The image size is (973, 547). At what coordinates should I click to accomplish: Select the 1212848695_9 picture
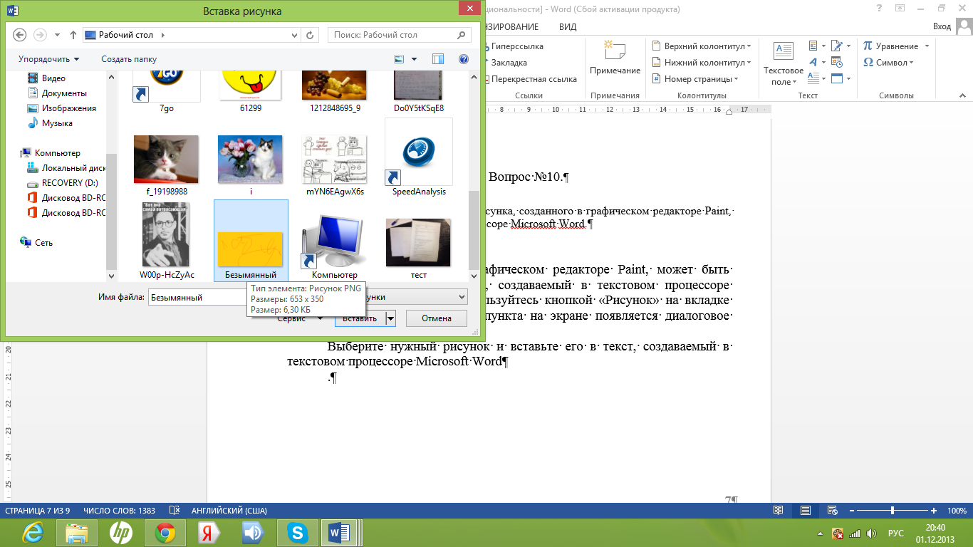pyautogui.click(x=333, y=87)
